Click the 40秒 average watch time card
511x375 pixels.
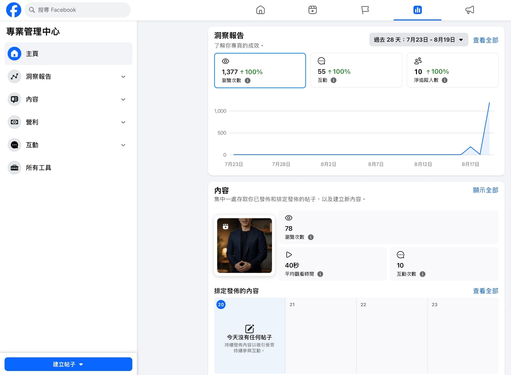click(x=332, y=264)
